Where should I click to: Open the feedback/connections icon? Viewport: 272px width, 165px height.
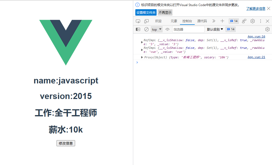coord(244,21)
